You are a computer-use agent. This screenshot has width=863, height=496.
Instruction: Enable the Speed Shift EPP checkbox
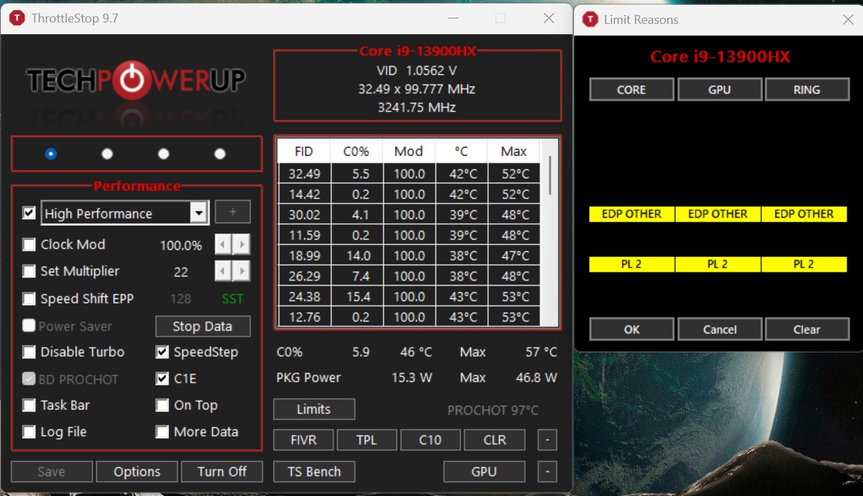pyautogui.click(x=29, y=299)
